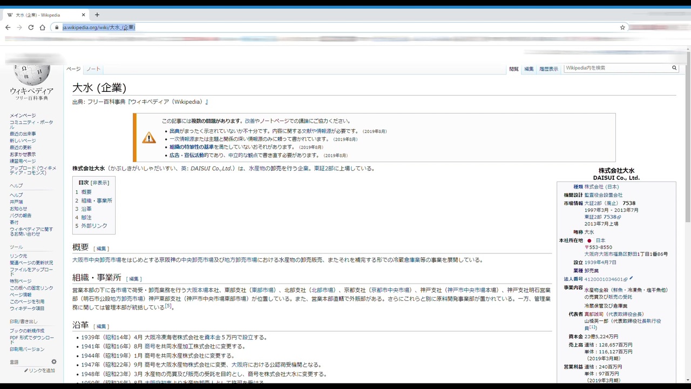This screenshot has width=691, height=389.
Task: Click おまかせ表示 random article link
Action: (x=23, y=155)
